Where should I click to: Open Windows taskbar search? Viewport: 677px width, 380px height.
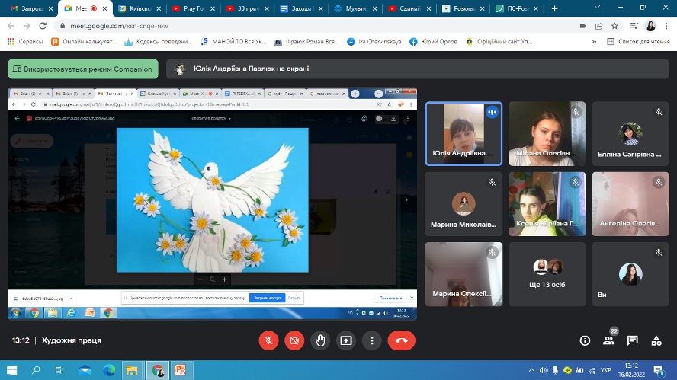click(x=36, y=370)
